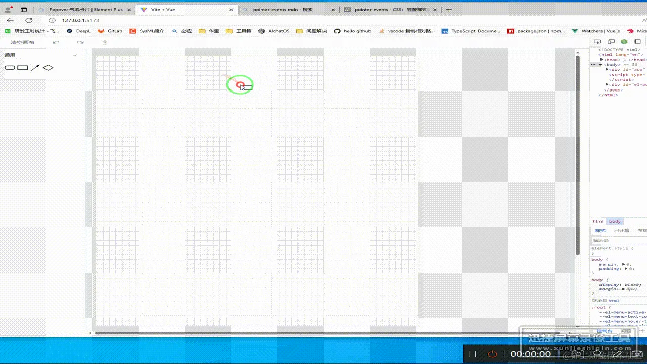The height and width of the screenshot is (364, 647).
Task: Switch to 样式 styles tab
Action: coord(600,231)
